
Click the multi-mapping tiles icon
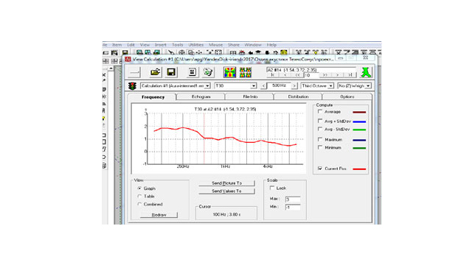(246, 72)
